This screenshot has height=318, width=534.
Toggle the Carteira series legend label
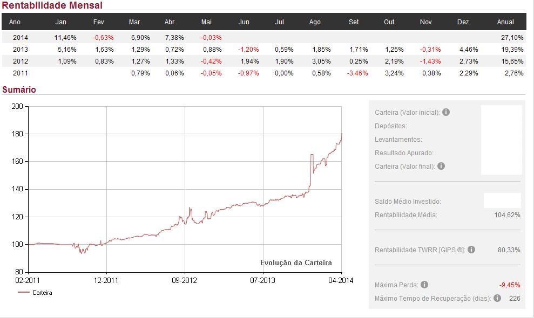[42, 293]
